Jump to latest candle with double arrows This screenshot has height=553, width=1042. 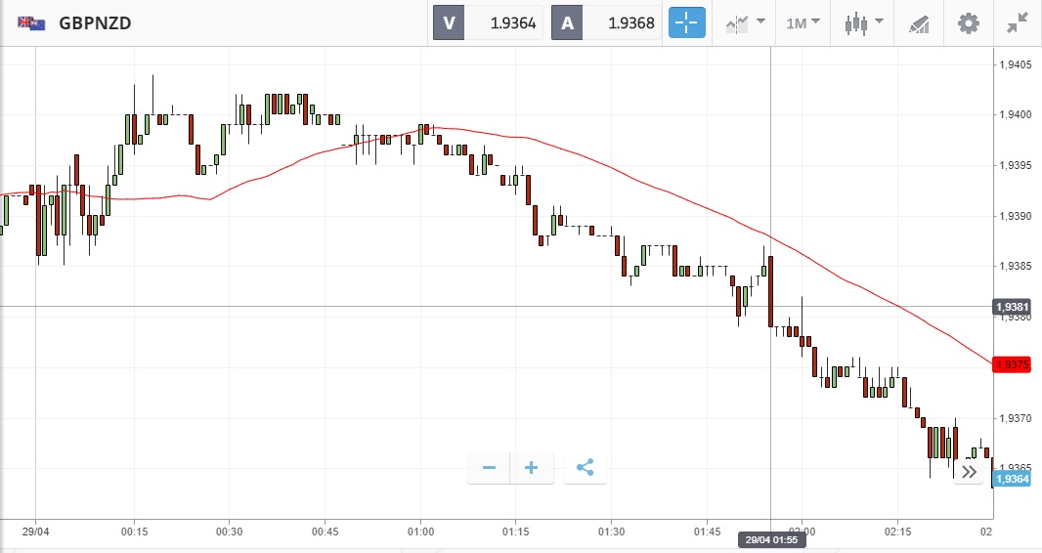[x=969, y=472]
